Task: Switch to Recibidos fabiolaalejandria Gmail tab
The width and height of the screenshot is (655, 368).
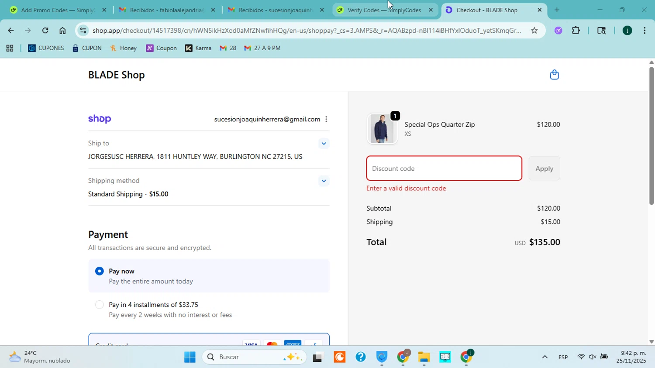Action: coord(166,10)
